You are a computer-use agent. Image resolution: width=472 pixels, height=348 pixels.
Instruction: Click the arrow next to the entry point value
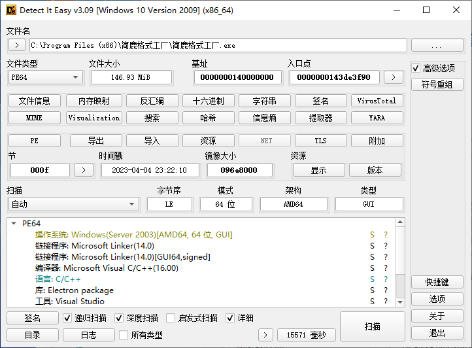click(x=393, y=77)
